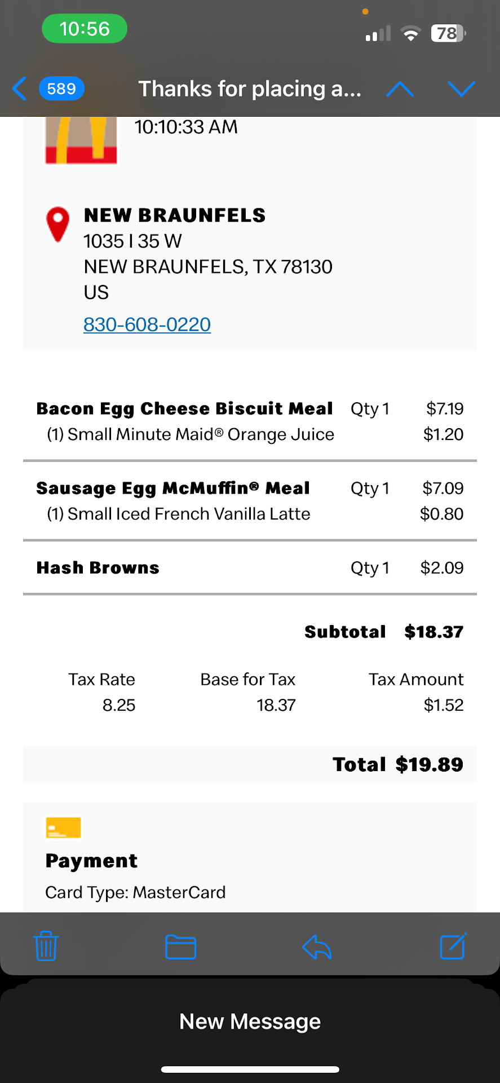Tap the email subject title in header
Viewport: 500px width, 1083px height.
(x=250, y=89)
